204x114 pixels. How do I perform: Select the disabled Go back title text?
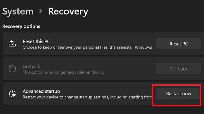coord(31,67)
